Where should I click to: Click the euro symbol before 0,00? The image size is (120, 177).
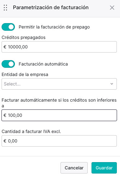(5, 141)
